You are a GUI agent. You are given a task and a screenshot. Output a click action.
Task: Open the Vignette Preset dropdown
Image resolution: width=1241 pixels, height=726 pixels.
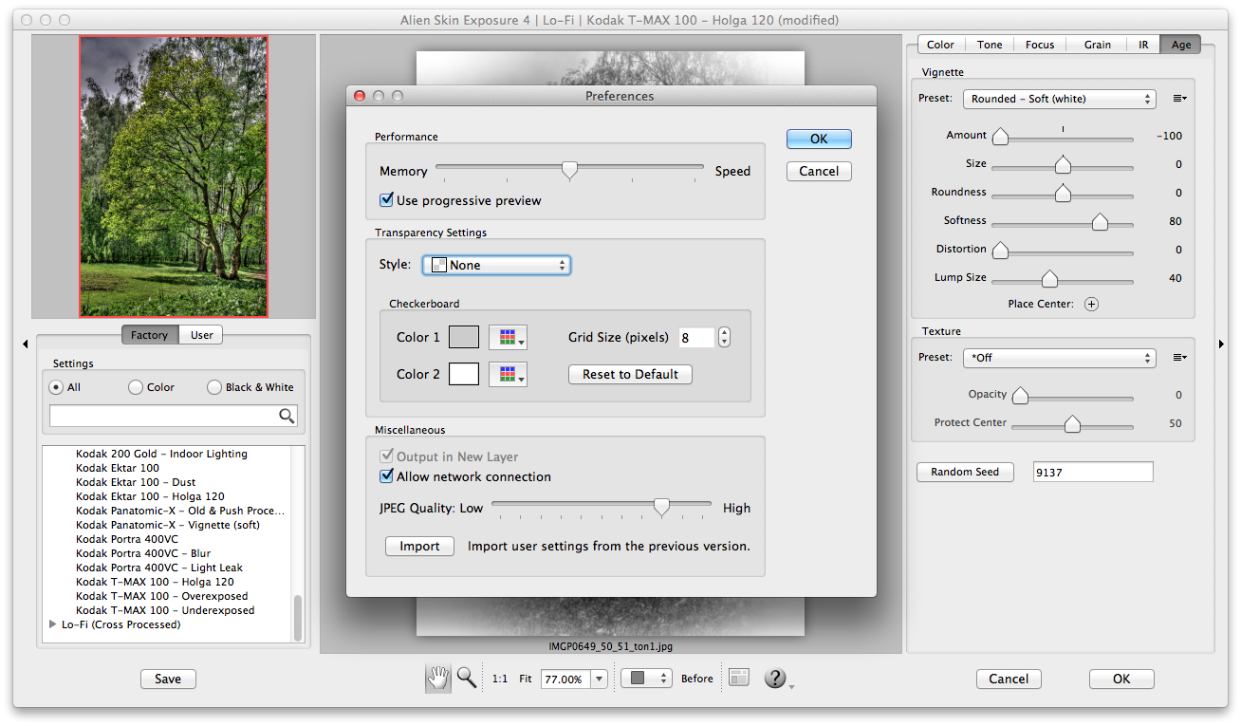[1059, 99]
